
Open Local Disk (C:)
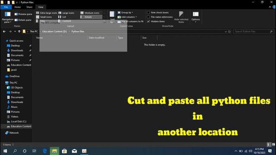pos(19,121)
